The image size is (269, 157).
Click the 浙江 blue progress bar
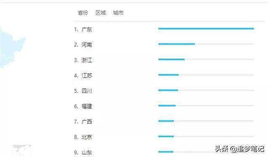171,59
